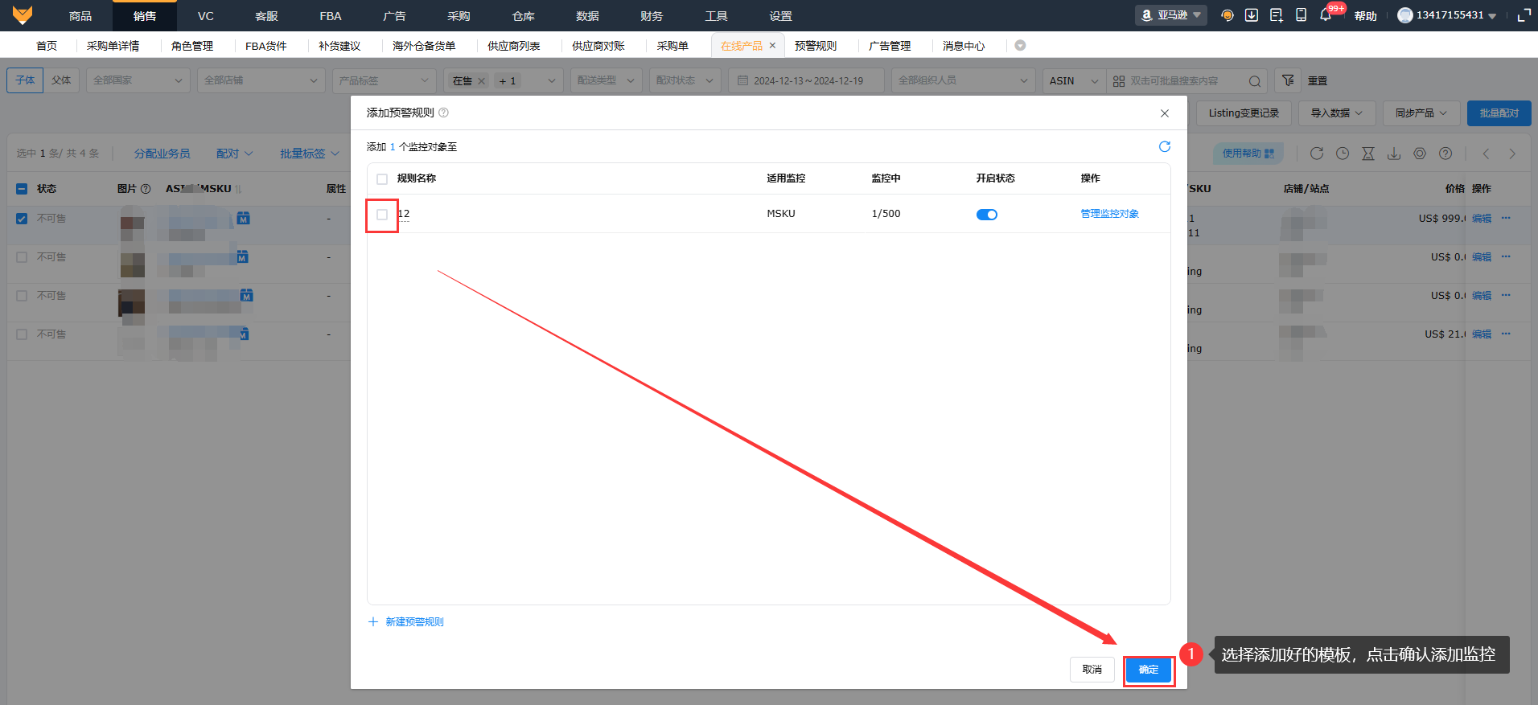Open the 仓库 top menu
This screenshot has width=1538, height=705.
[524, 16]
